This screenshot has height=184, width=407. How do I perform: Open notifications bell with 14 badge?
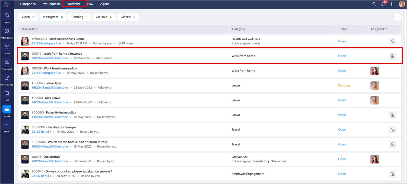(383, 4)
